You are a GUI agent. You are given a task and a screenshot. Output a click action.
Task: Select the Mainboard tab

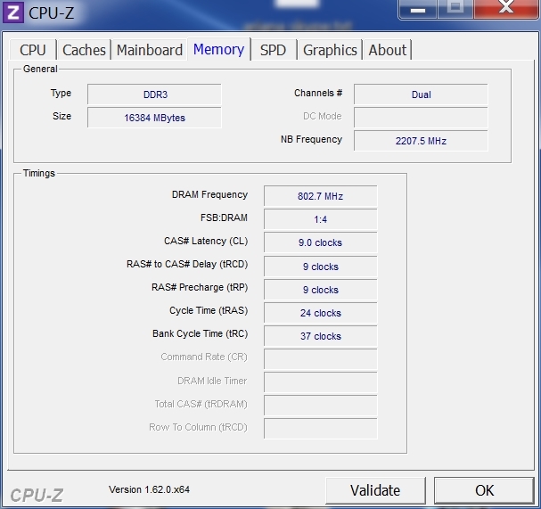click(150, 50)
